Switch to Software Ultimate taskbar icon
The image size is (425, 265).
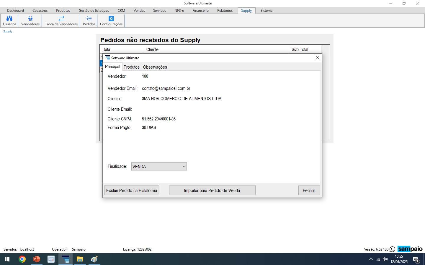[66, 259]
